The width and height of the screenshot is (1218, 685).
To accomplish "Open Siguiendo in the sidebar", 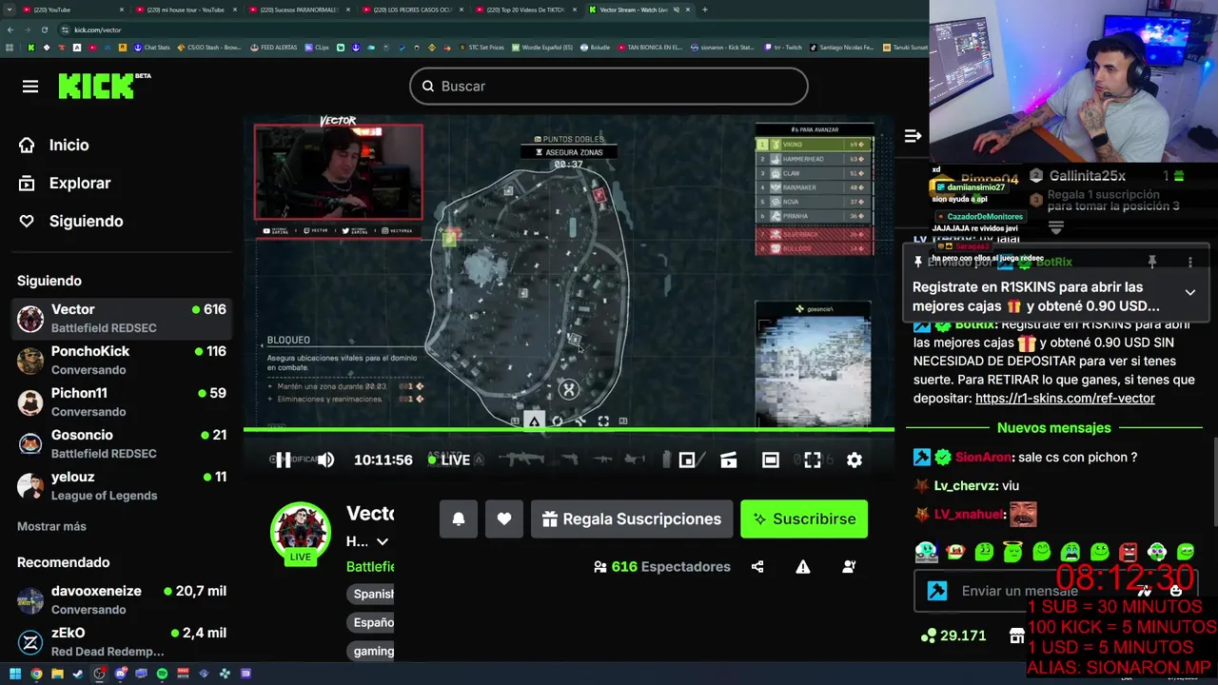I will pos(71,221).
